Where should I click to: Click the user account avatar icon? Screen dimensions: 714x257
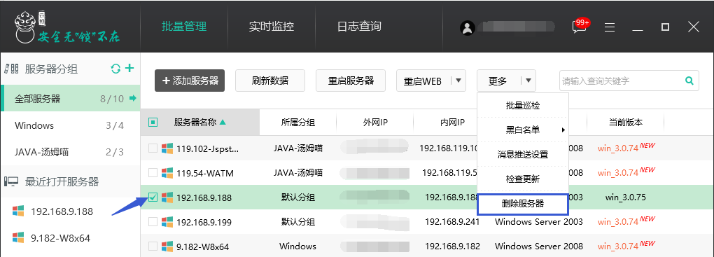(467, 27)
